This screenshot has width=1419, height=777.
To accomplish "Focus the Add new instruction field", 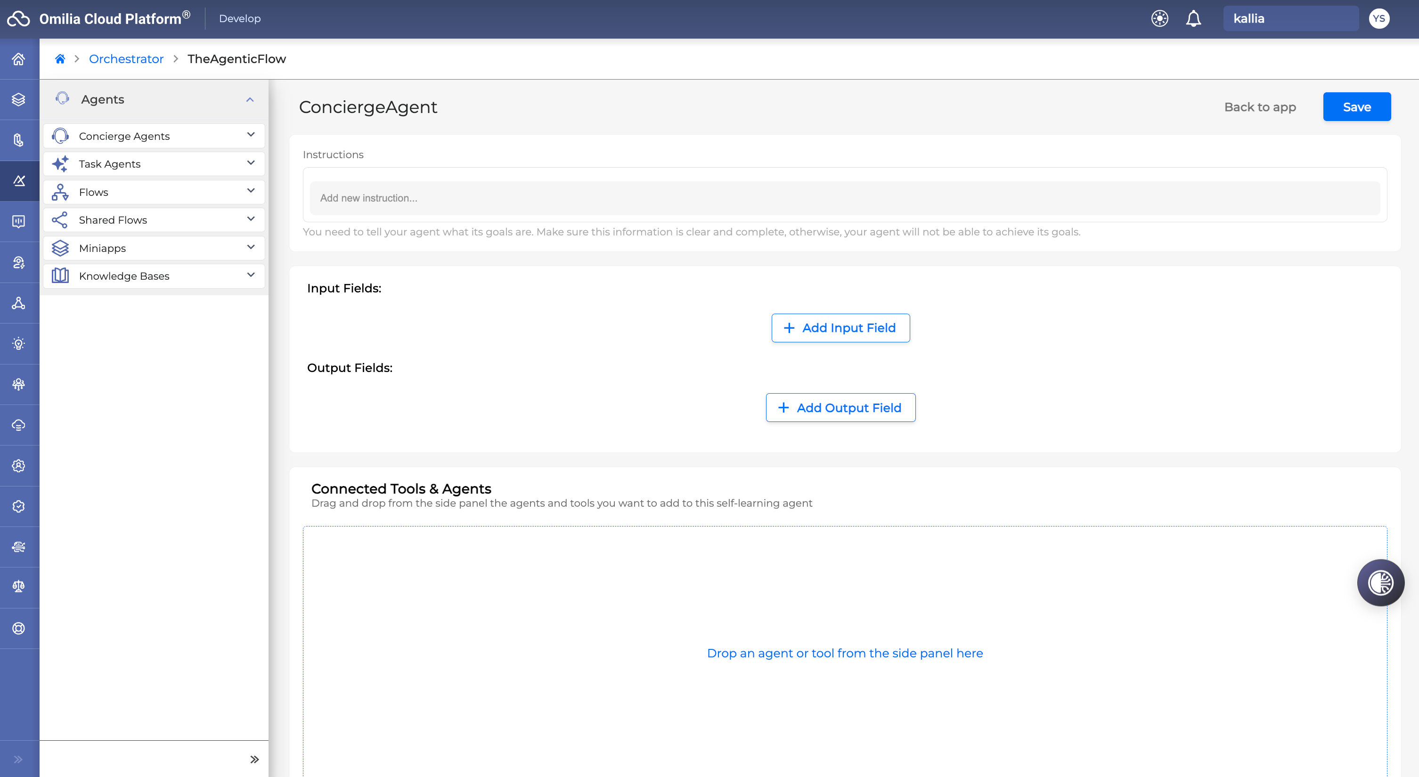I will point(844,198).
